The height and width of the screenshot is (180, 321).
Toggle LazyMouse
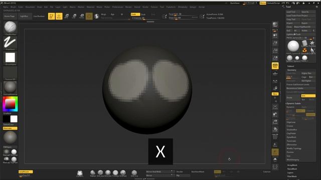click(26, 172)
